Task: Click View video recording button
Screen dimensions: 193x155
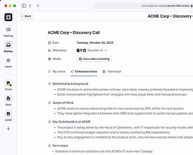Action: 94,59
